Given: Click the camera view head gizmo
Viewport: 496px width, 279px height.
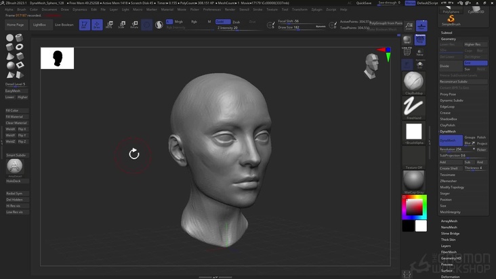Looking at the screenshot, I should point(371,66).
